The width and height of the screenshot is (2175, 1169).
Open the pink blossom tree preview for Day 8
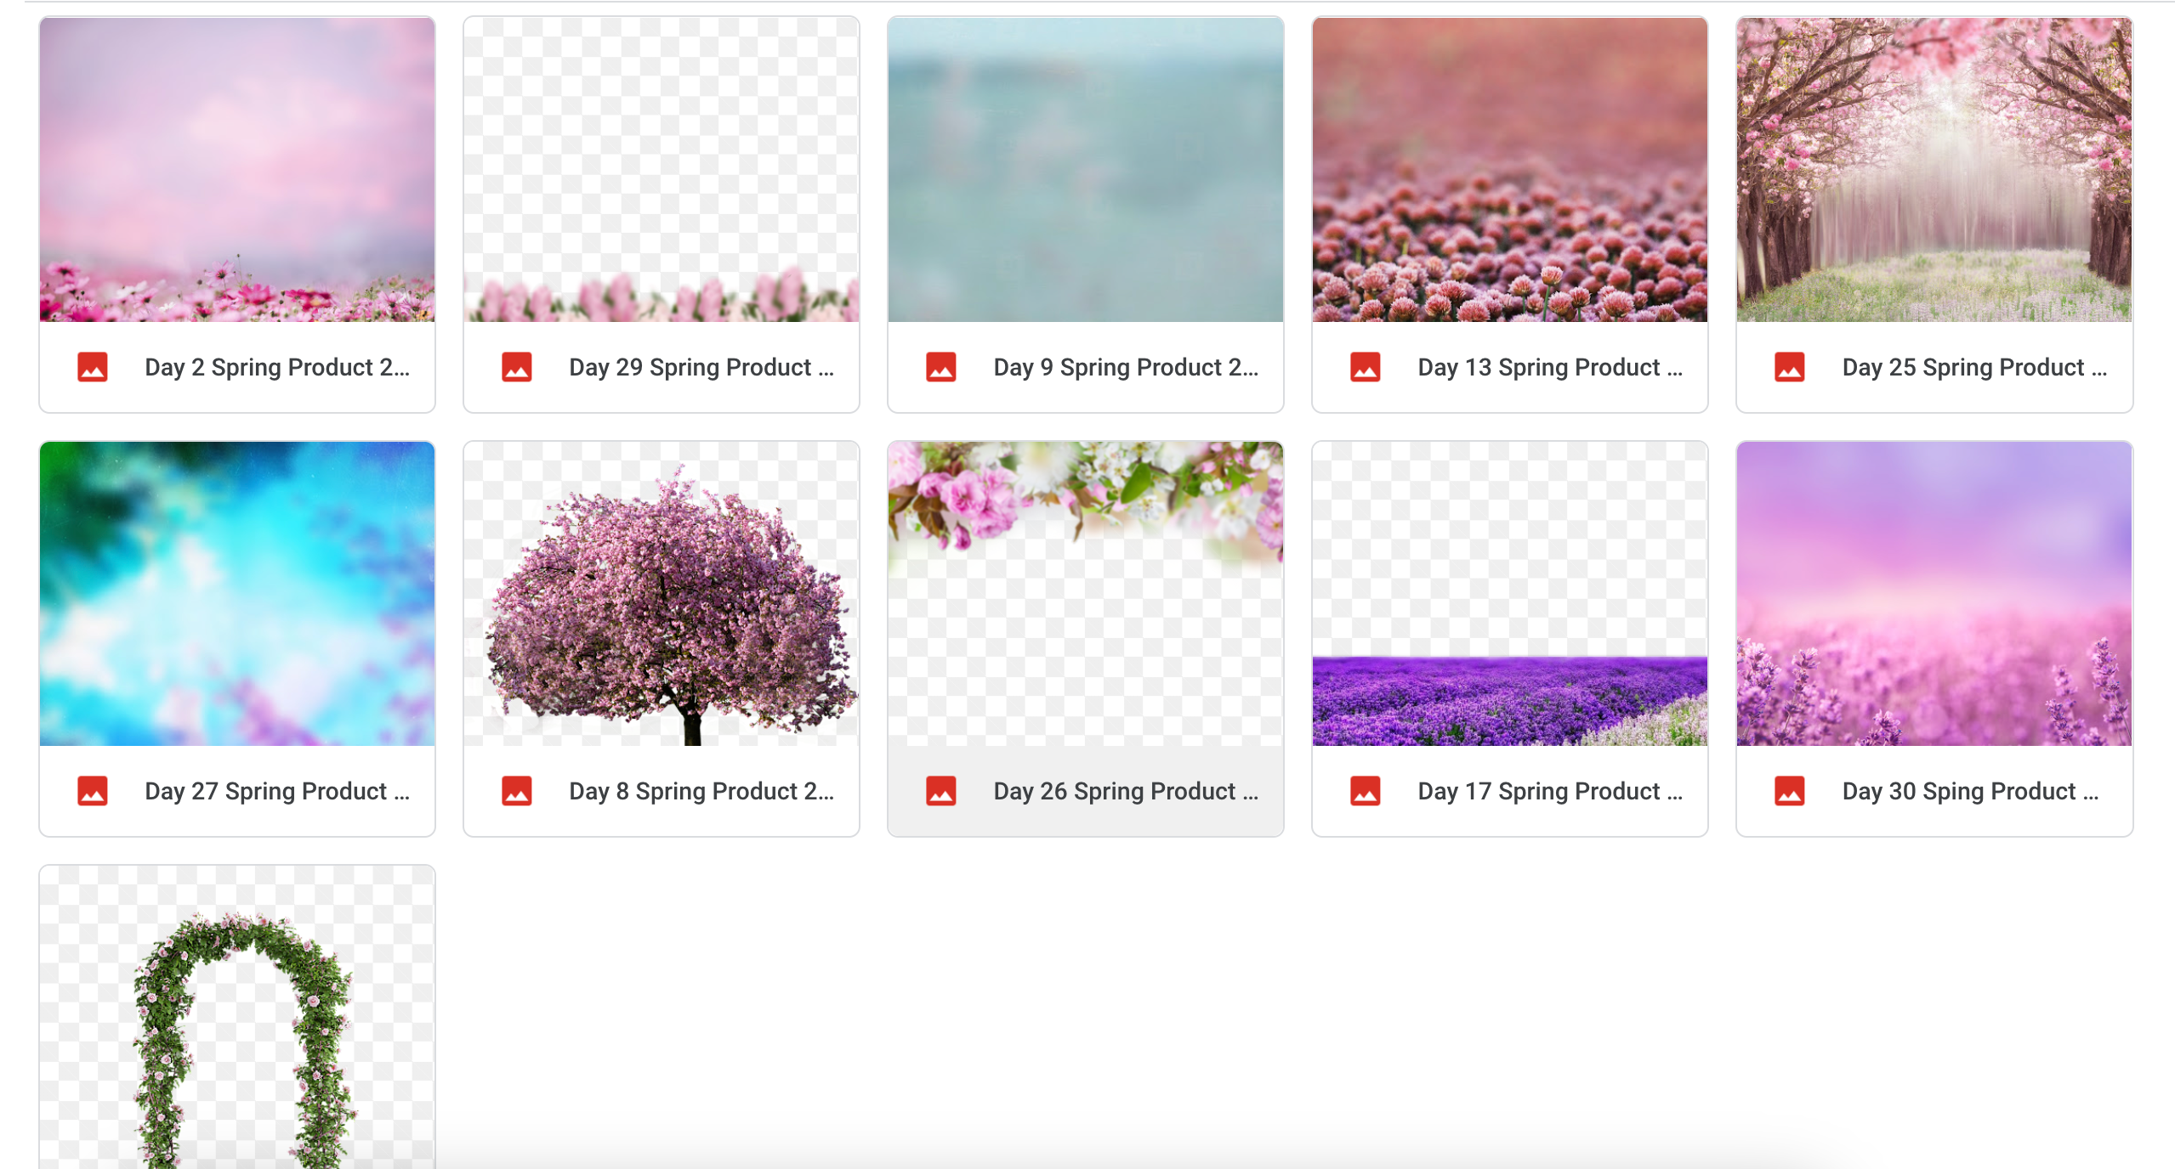(661, 593)
